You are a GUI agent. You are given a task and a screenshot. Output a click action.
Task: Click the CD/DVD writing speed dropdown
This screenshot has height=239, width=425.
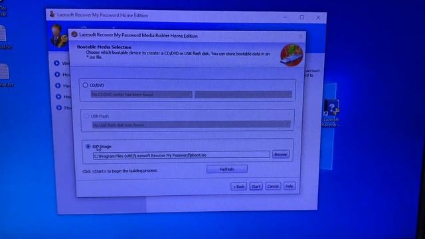click(x=243, y=94)
